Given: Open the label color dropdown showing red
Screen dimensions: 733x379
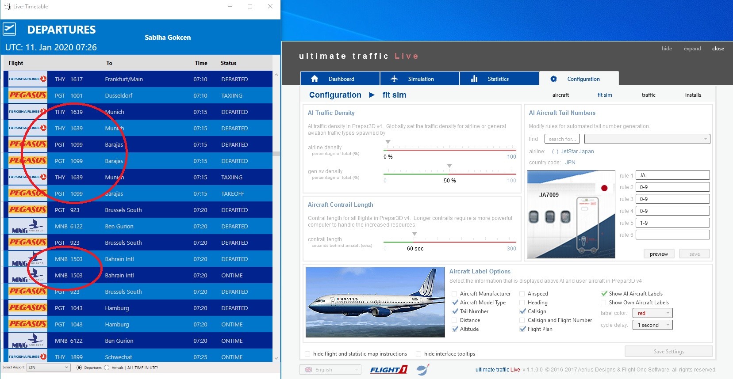Looking at the screenshot, I should [x=652, y=313].
